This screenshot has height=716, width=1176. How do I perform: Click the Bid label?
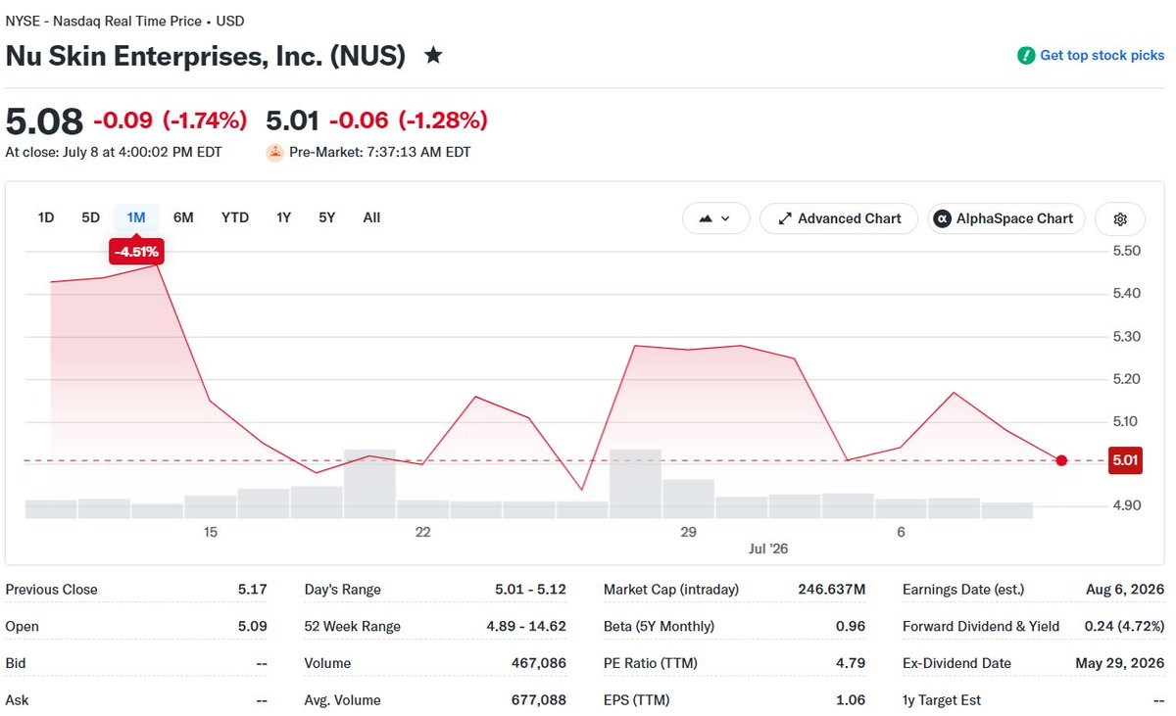pos(17,663)
